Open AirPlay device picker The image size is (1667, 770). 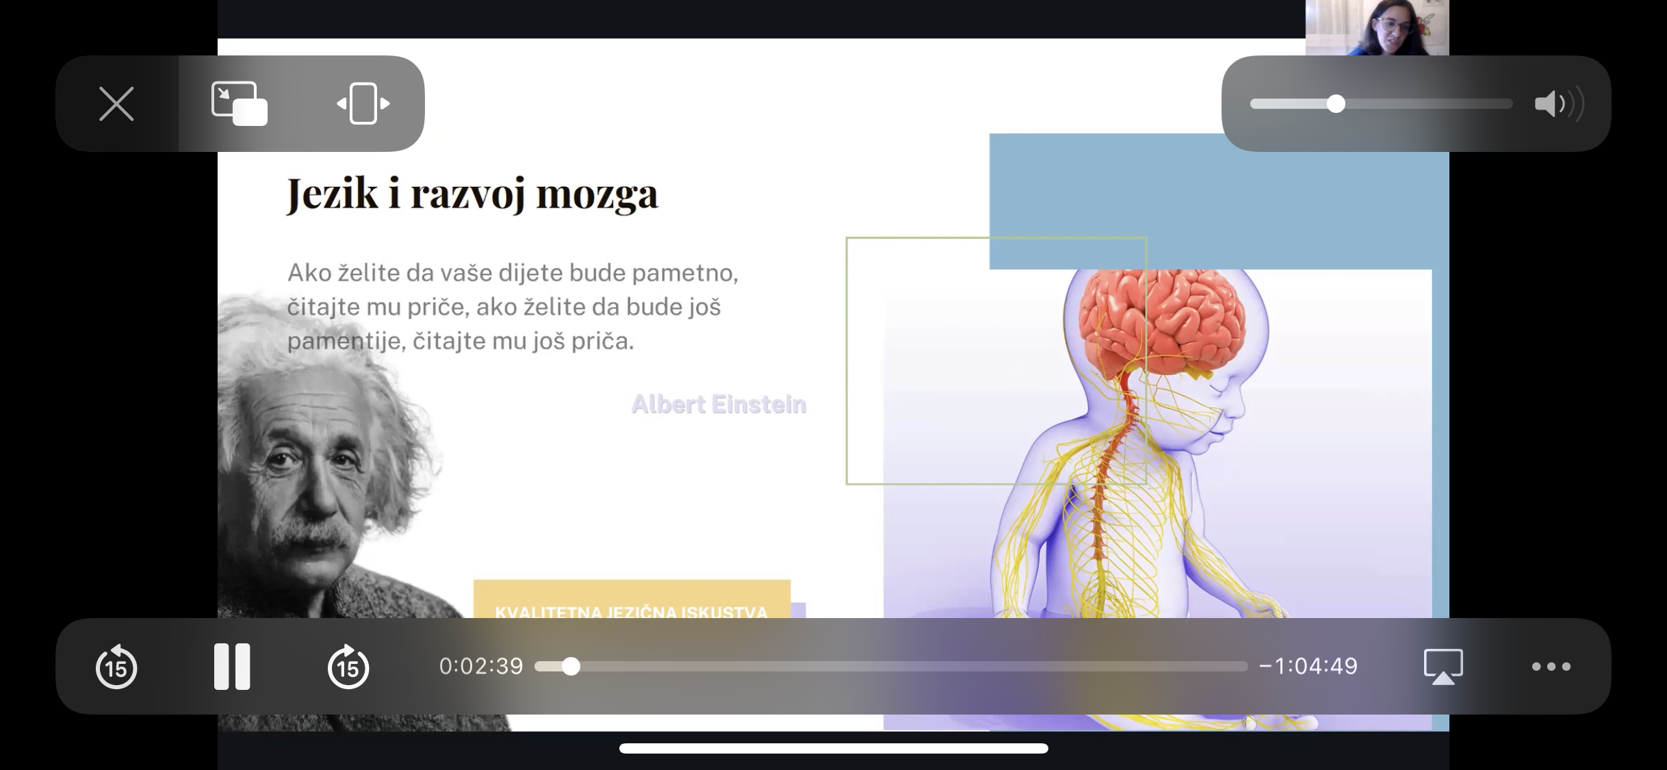(x=1443, y=667)
